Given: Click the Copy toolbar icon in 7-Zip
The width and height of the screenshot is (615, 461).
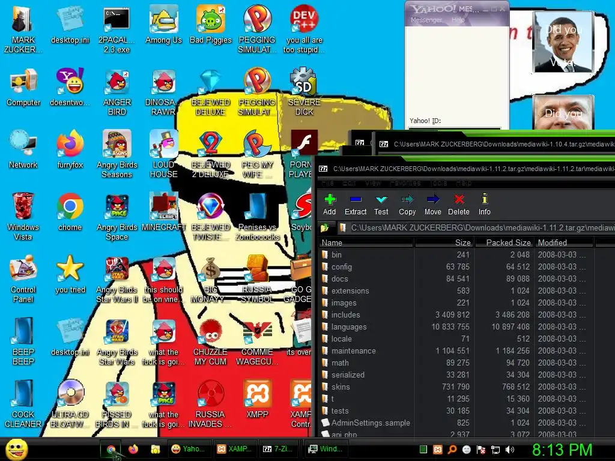Looking at the screenshot, I should click(x=407, y=204).
